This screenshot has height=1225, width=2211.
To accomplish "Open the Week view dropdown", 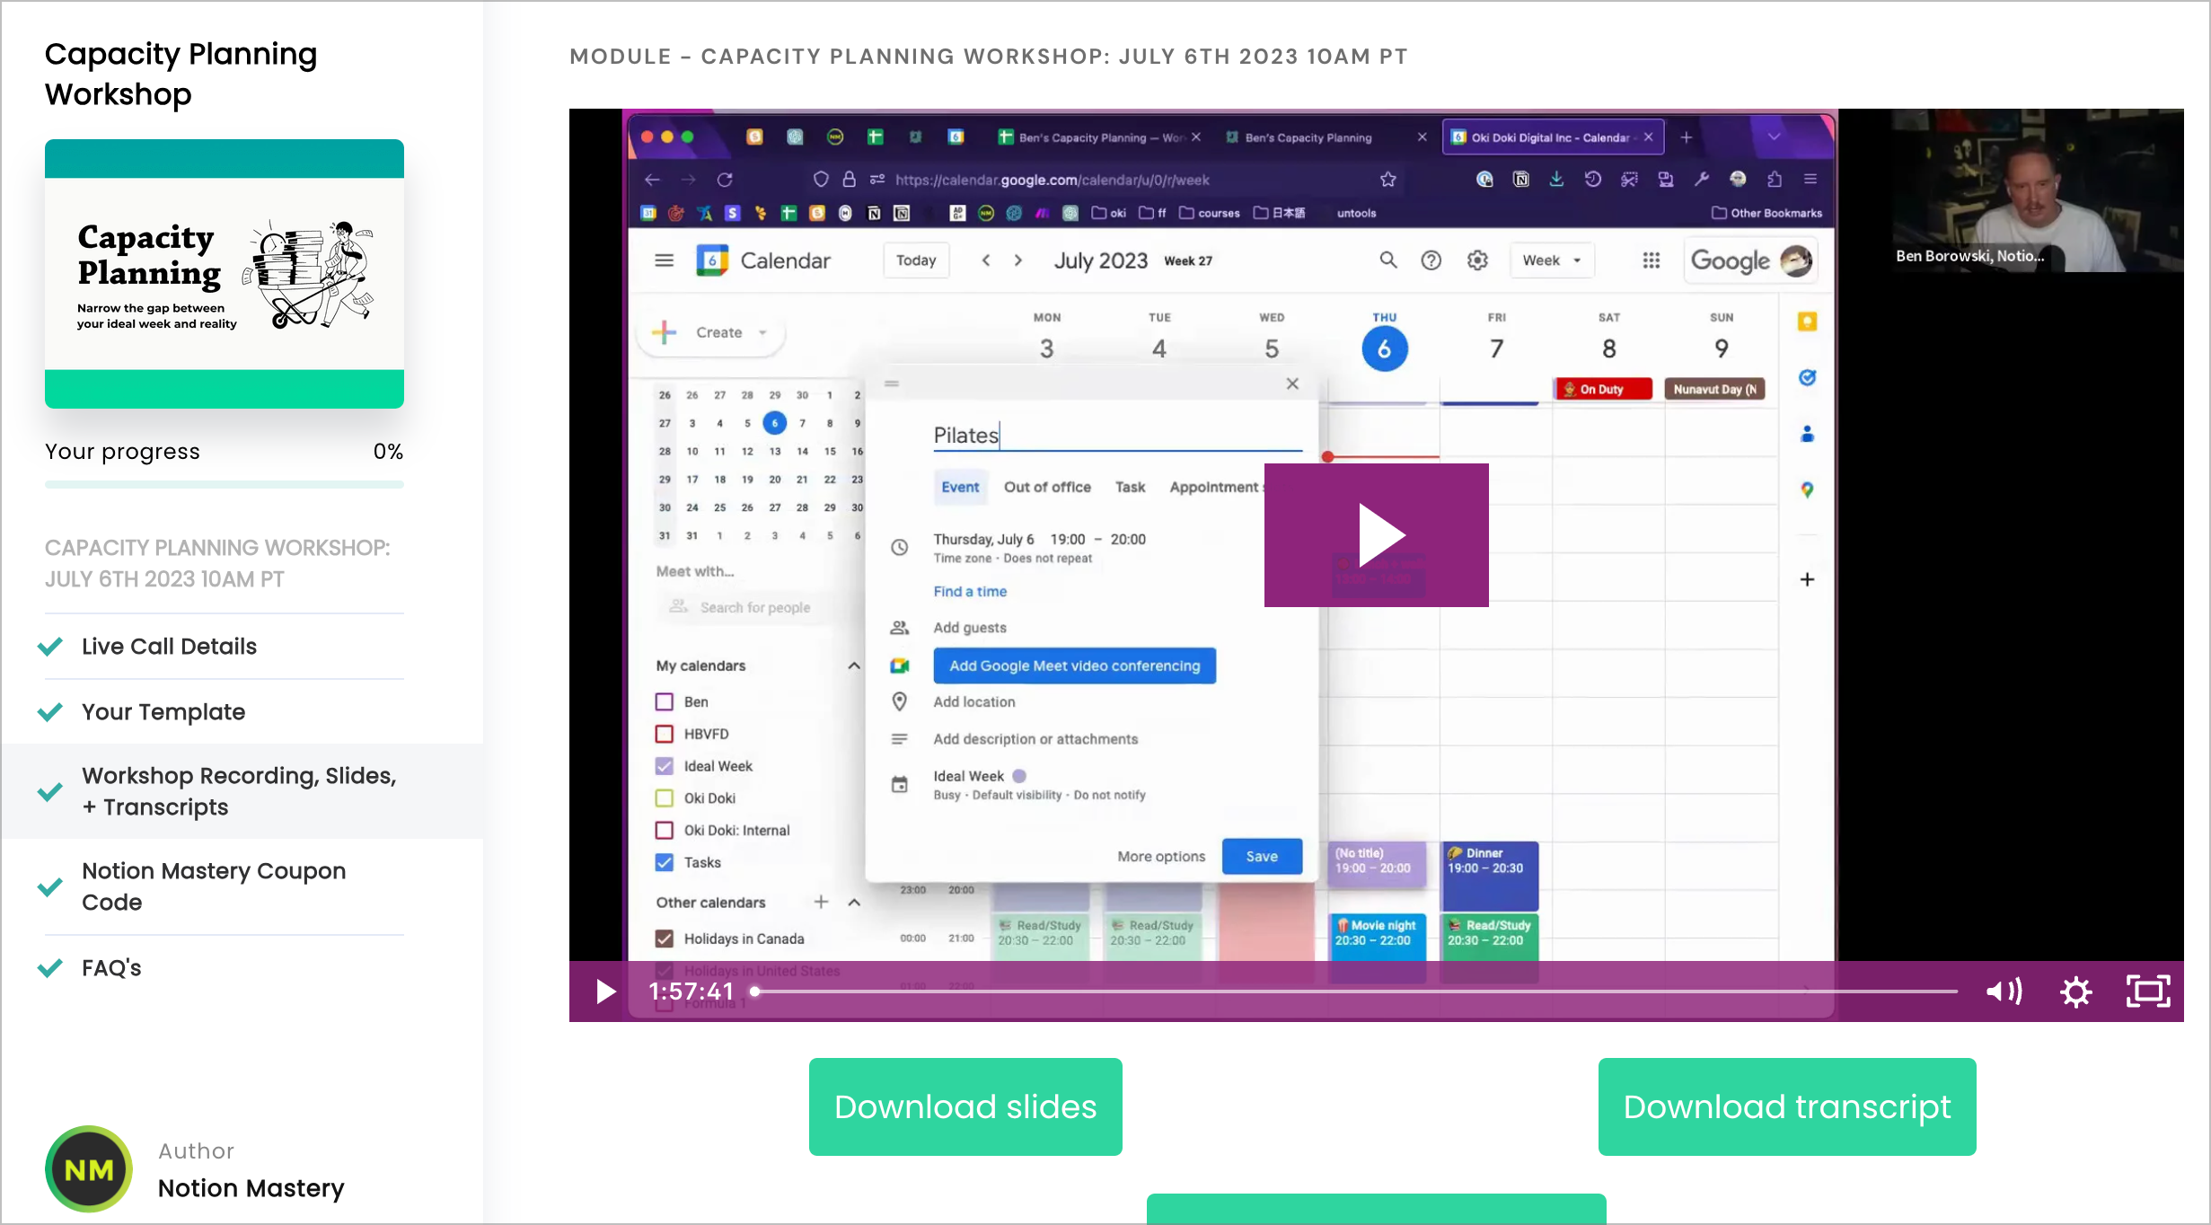I will [1550, 260].
